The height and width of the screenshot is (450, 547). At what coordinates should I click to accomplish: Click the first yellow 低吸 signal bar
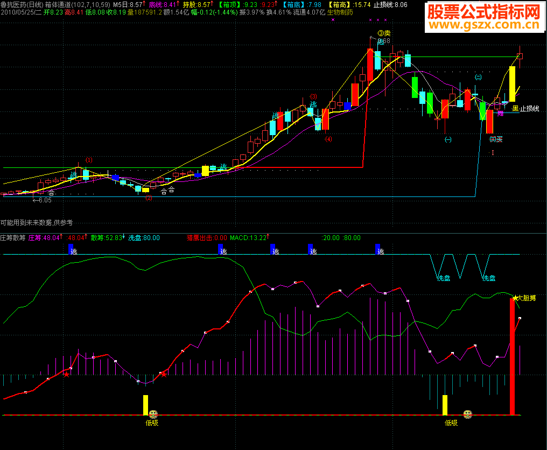coord(145,405)
